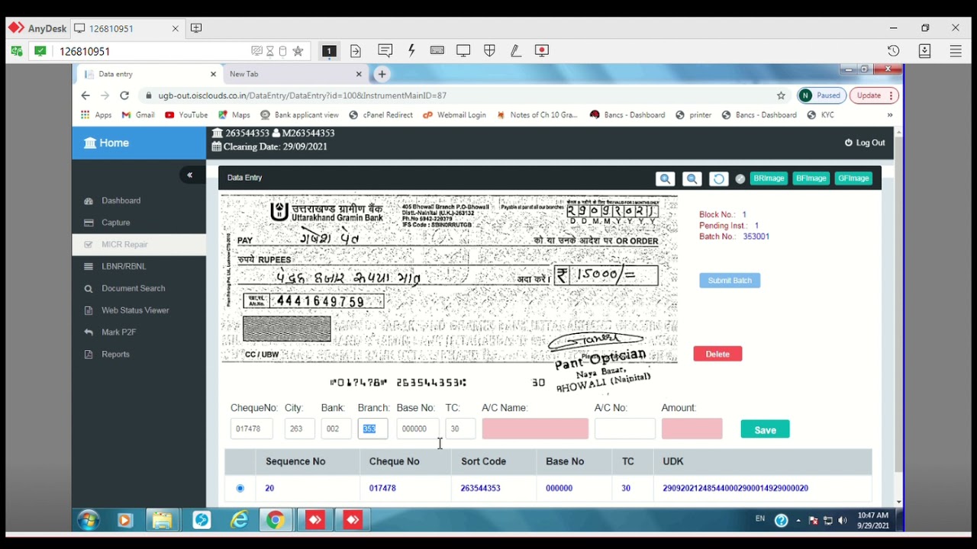Open AnyDesk whiteboard pen icon

coord(515,50)
